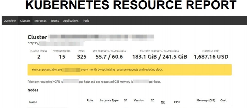
Task: View the Pods tab
Action: 86,21
